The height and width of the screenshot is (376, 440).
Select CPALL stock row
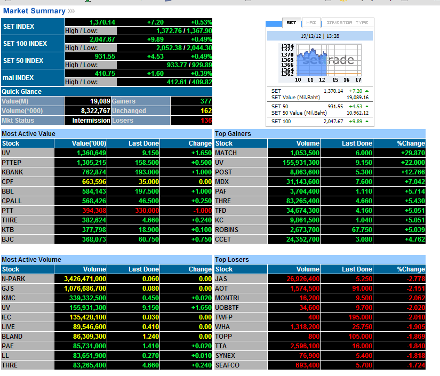[x=107, y=201]
